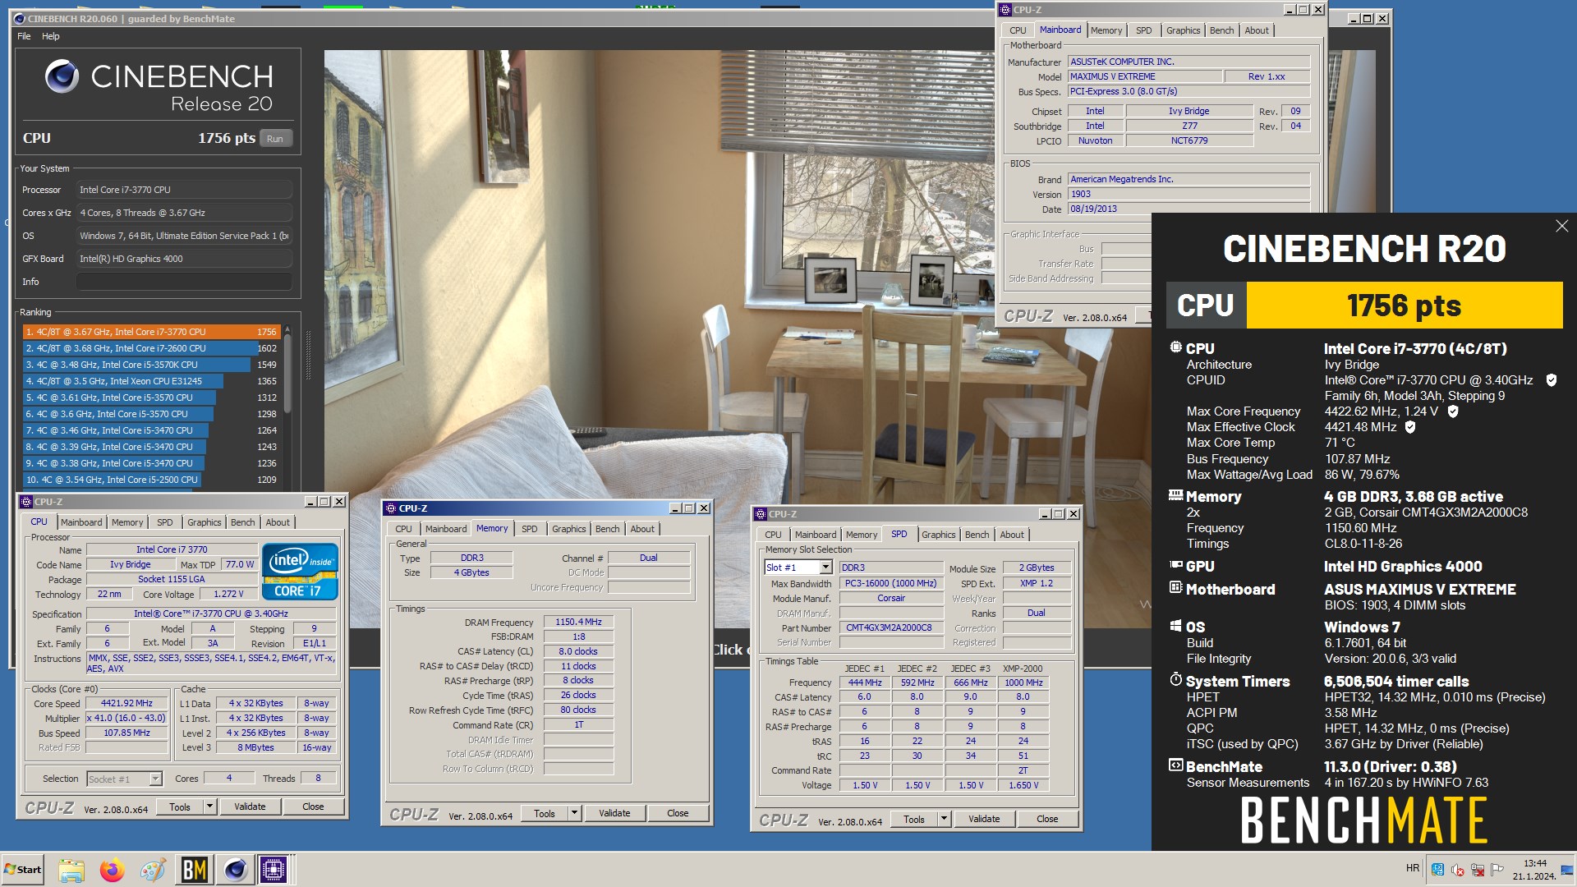Open the Action Center flag icon

click(1497, 869)
